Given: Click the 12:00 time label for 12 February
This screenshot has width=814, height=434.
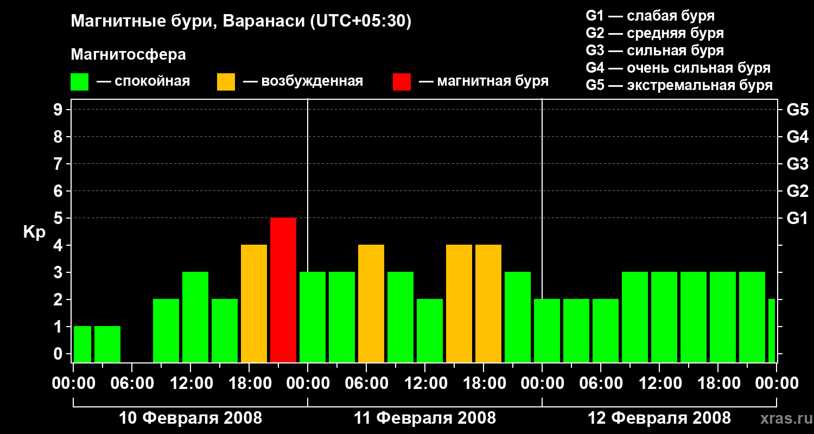Looking at the screenshot, I should point(659,384).
